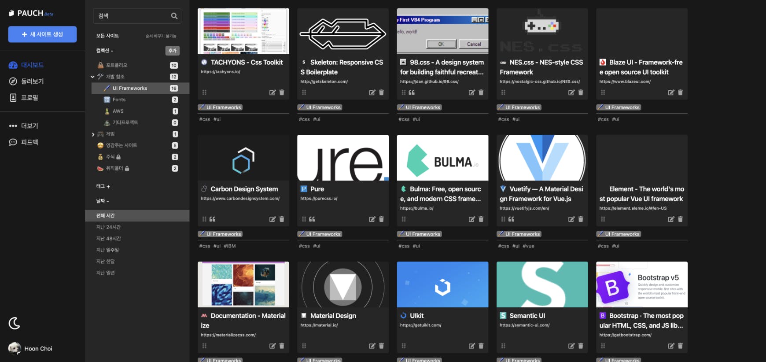Filter by 지난 한달
The height and width of the screenshot is (362, 766).
(105, 262)
